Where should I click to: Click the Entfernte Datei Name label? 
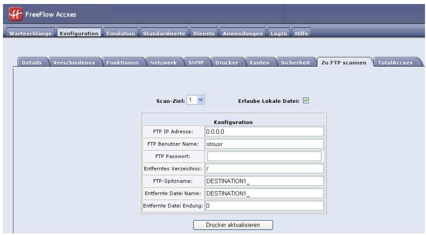pyautogui.click(x=173, y=193)
